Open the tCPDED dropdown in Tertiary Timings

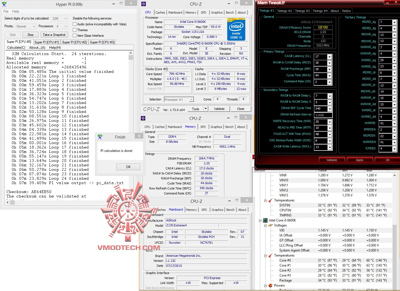click(x=394, y=149)
